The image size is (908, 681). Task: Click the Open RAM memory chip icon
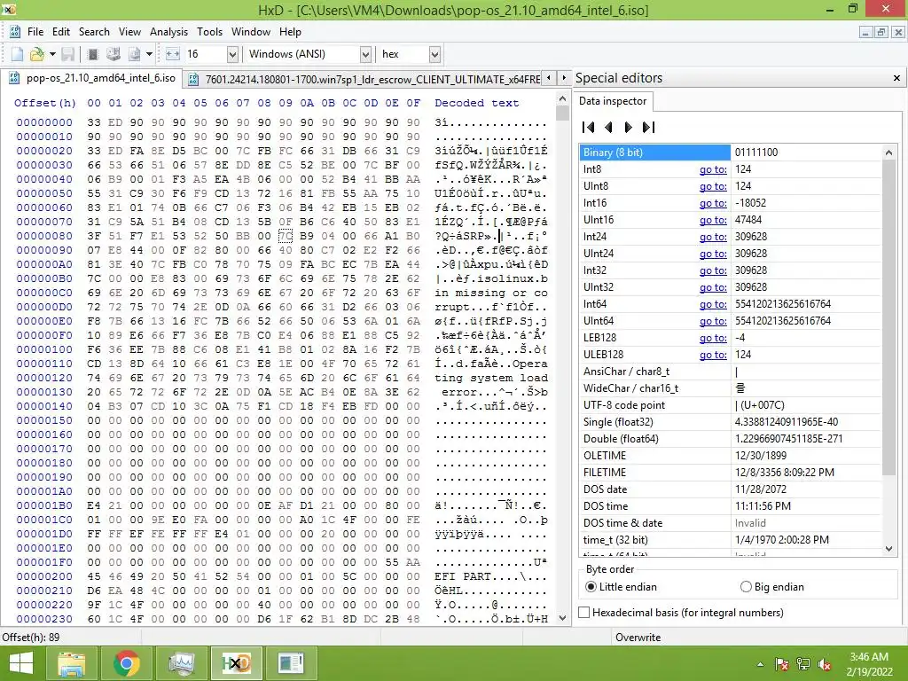point(92,54)
